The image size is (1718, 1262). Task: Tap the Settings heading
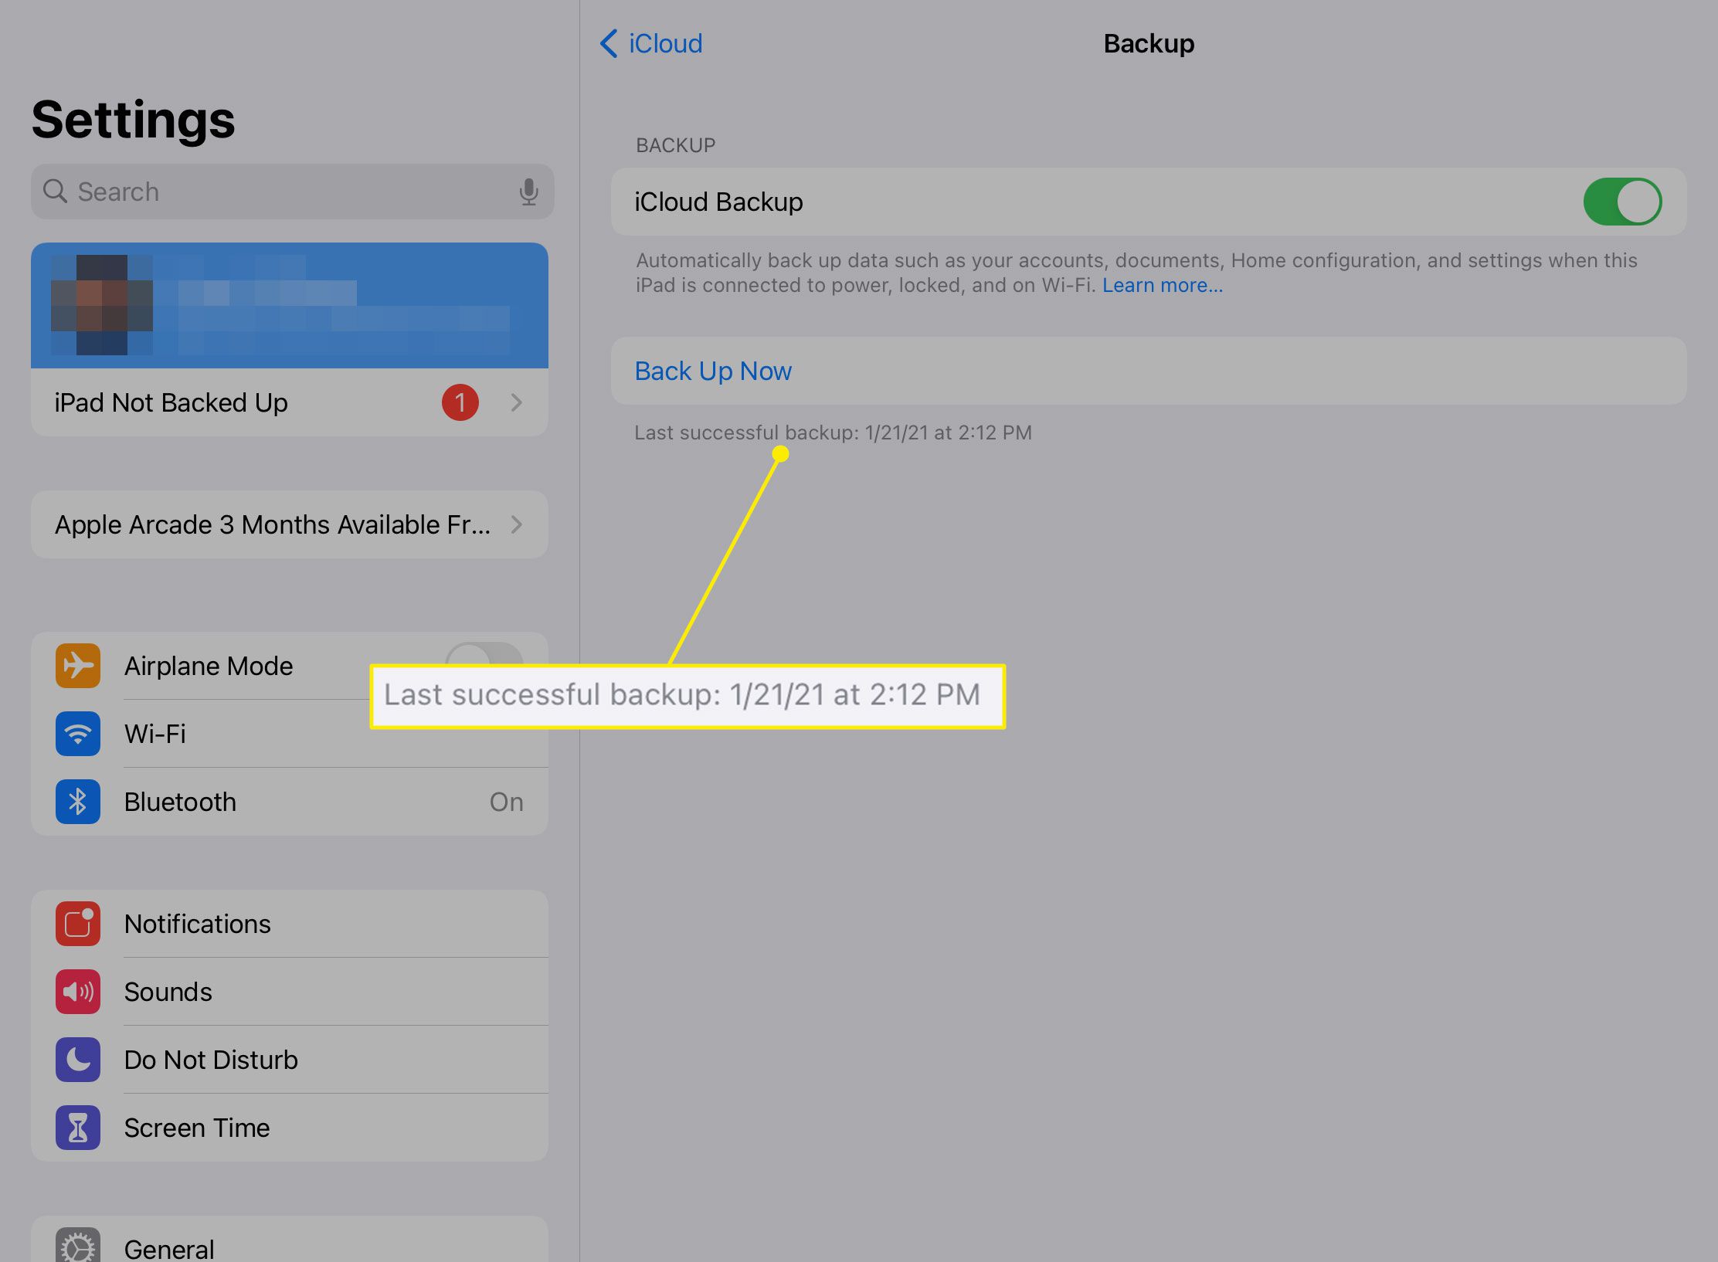pos(133,120)
